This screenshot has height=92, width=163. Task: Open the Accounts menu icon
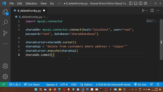[x=5, y=66]
